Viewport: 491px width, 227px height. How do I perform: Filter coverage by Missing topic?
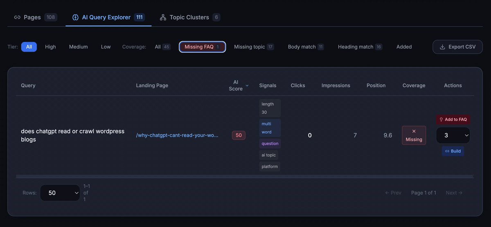pos(254,47)
